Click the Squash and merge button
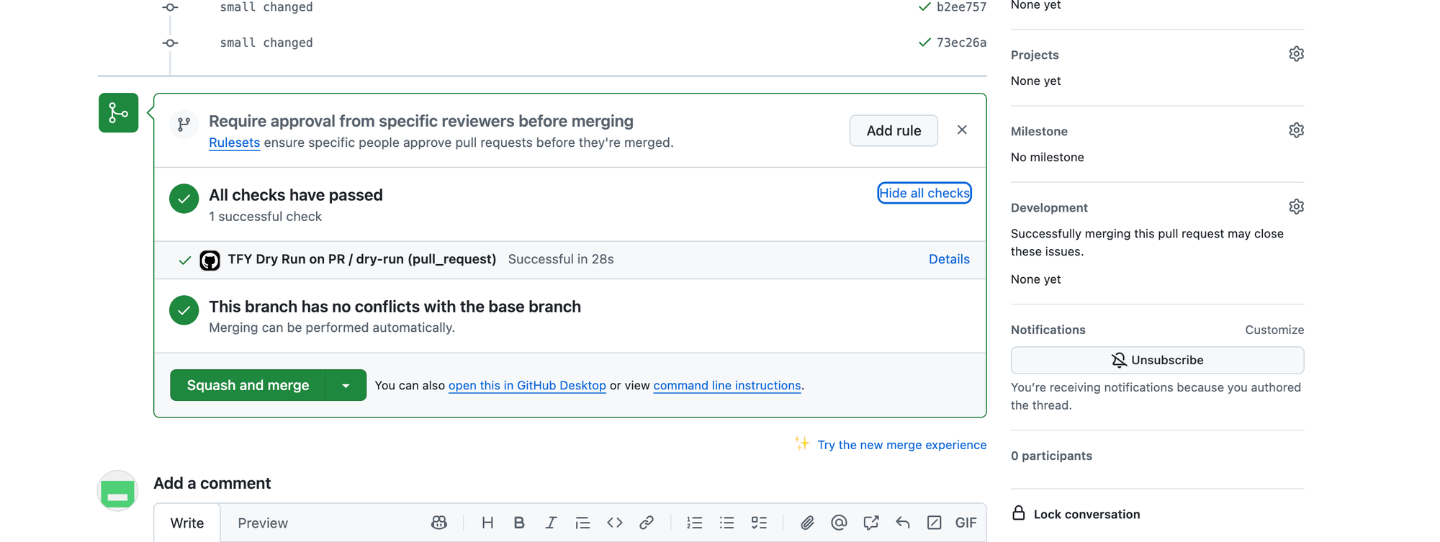Screen dimensions: 1440x542 [x=248, y=385]
